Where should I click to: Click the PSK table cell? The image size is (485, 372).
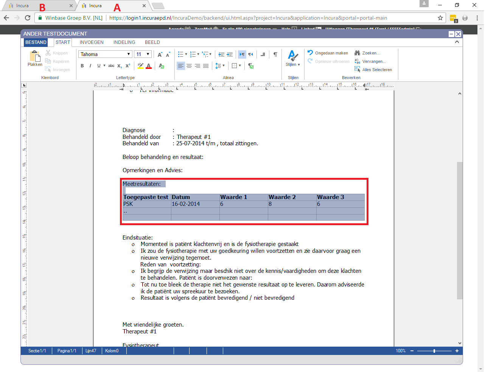pos(147,204)
